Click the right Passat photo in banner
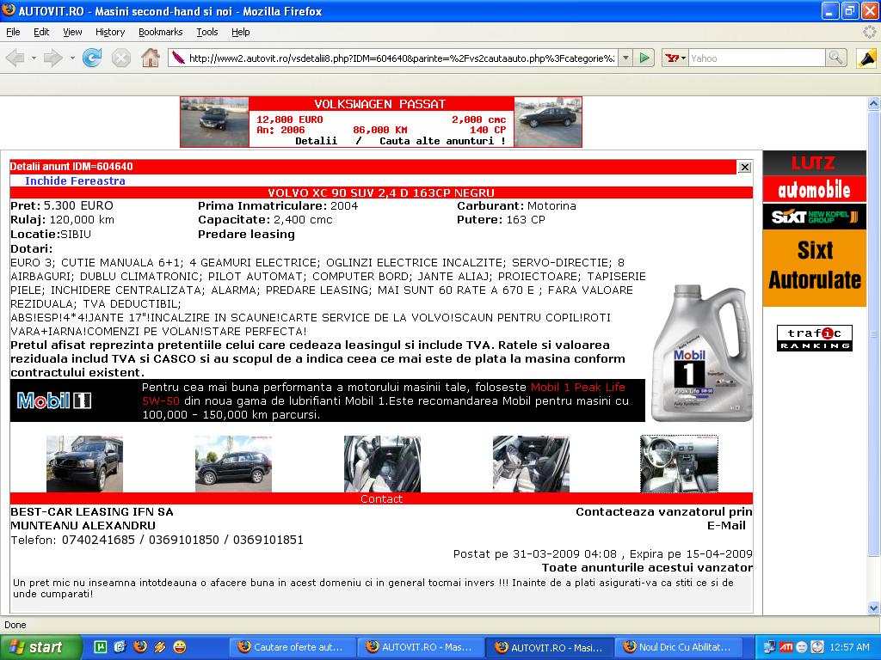 (x=548, y=122)
